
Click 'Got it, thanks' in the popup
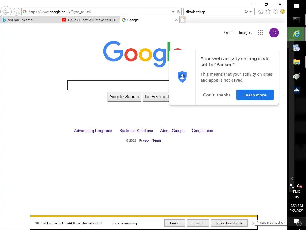(216, 95)
